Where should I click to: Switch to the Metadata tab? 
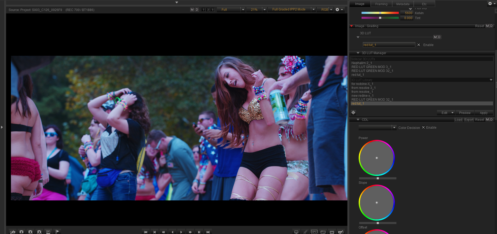tap(403, 4)
